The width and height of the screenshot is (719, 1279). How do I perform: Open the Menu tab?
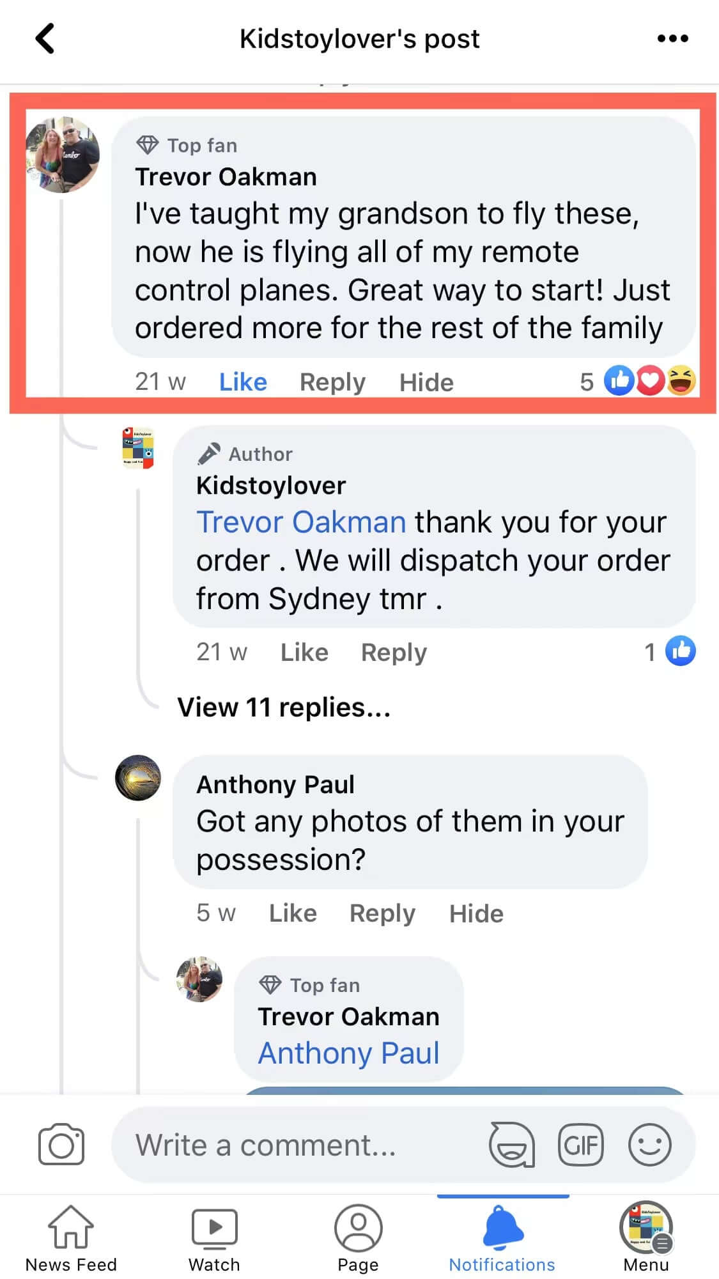coord(646,1238)
